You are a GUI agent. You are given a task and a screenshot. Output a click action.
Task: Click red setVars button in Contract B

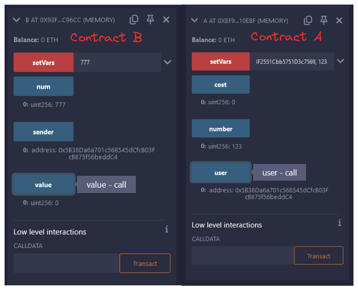[43, 63]
